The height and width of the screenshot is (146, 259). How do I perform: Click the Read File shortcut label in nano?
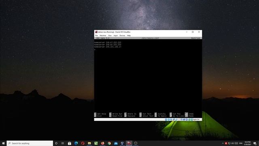pyautogui.click(x=117, y=116)
